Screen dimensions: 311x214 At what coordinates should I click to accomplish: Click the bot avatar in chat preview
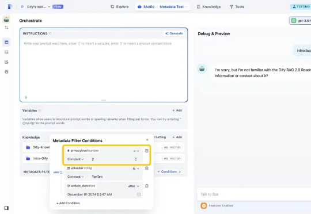202,69
